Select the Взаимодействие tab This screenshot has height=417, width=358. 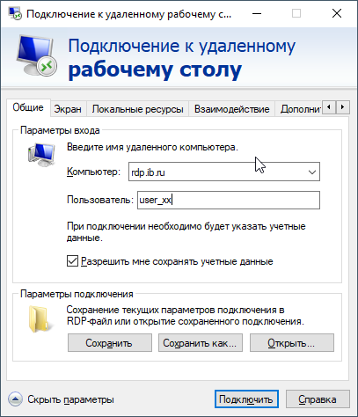[x=232, y=109]
